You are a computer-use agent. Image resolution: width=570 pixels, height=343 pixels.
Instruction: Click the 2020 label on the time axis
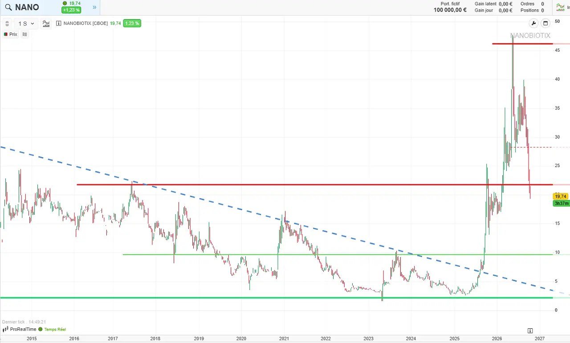(x=241, y=339)
